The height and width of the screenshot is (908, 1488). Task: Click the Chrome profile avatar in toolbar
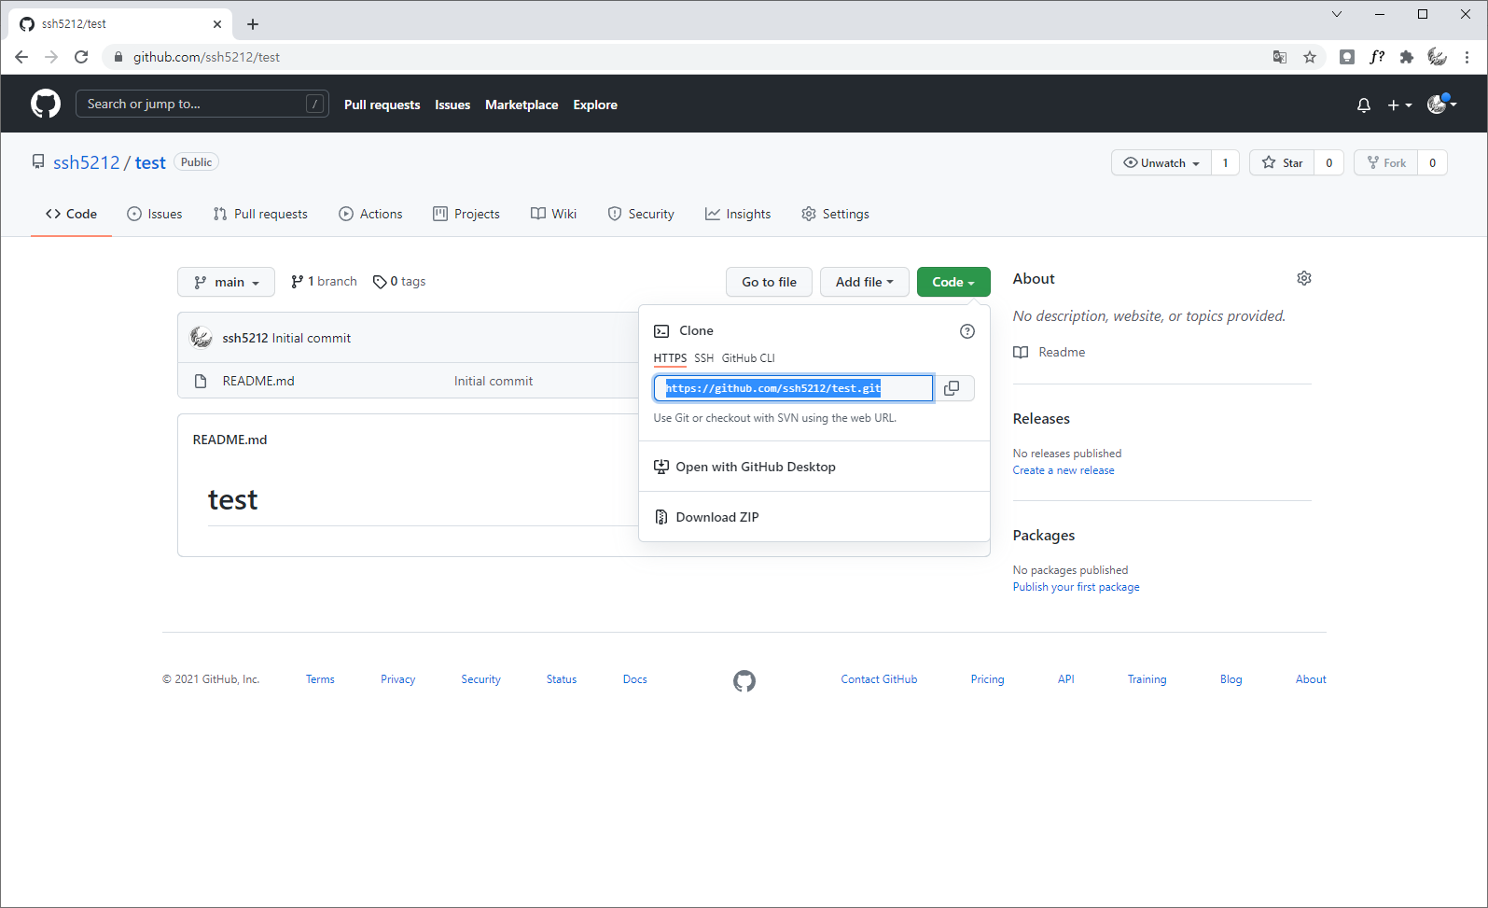pos(1438,57)
